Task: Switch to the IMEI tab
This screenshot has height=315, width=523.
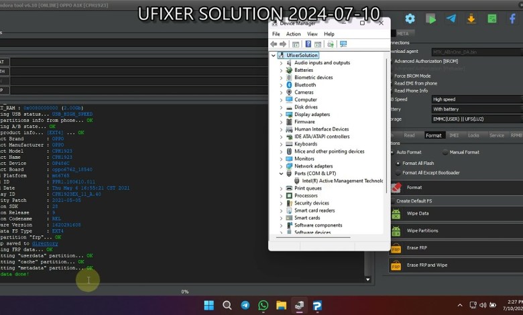Action: (x=454, y=135)
